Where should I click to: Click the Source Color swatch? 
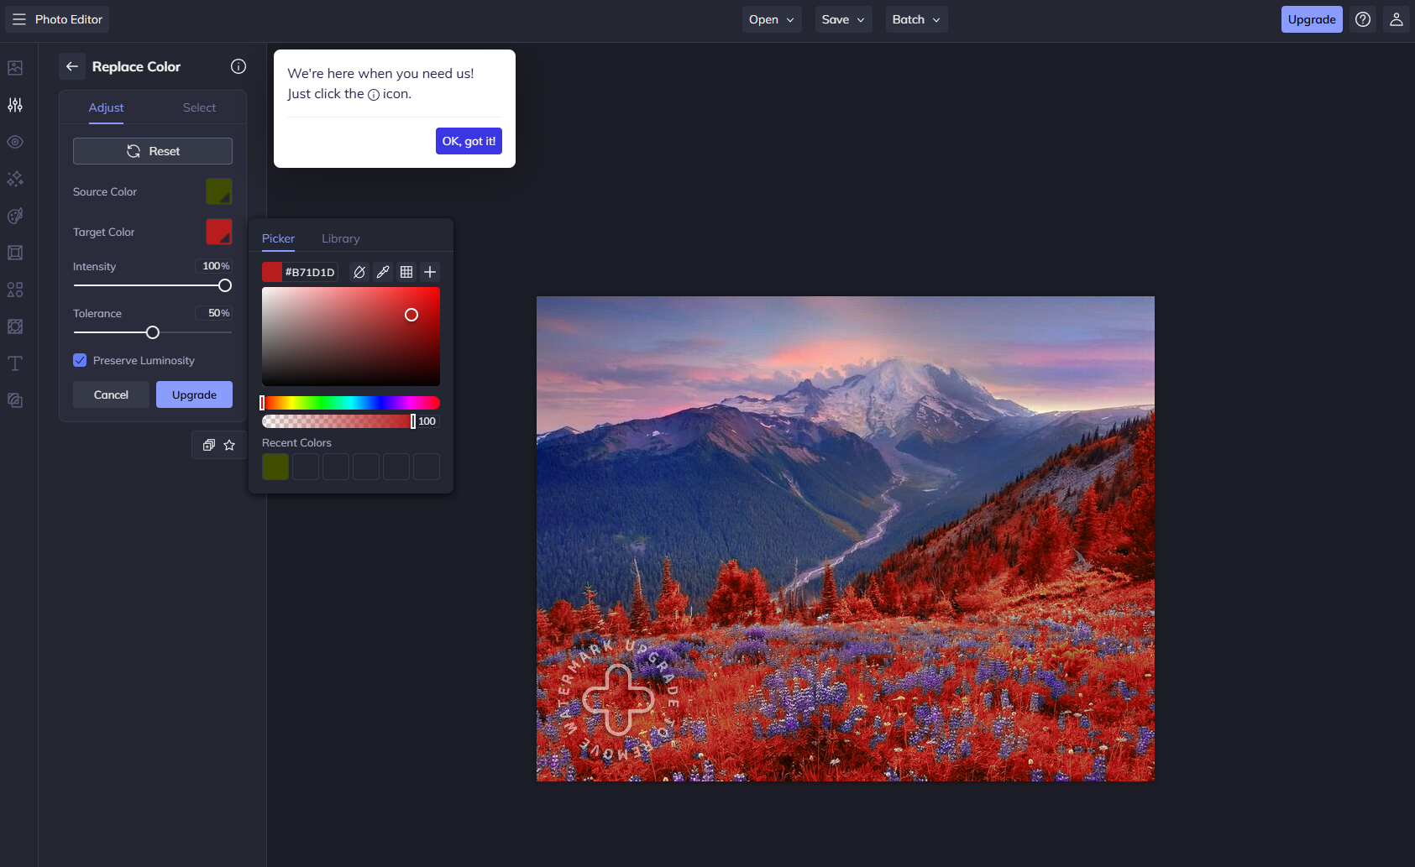click(x=219, y=191)
